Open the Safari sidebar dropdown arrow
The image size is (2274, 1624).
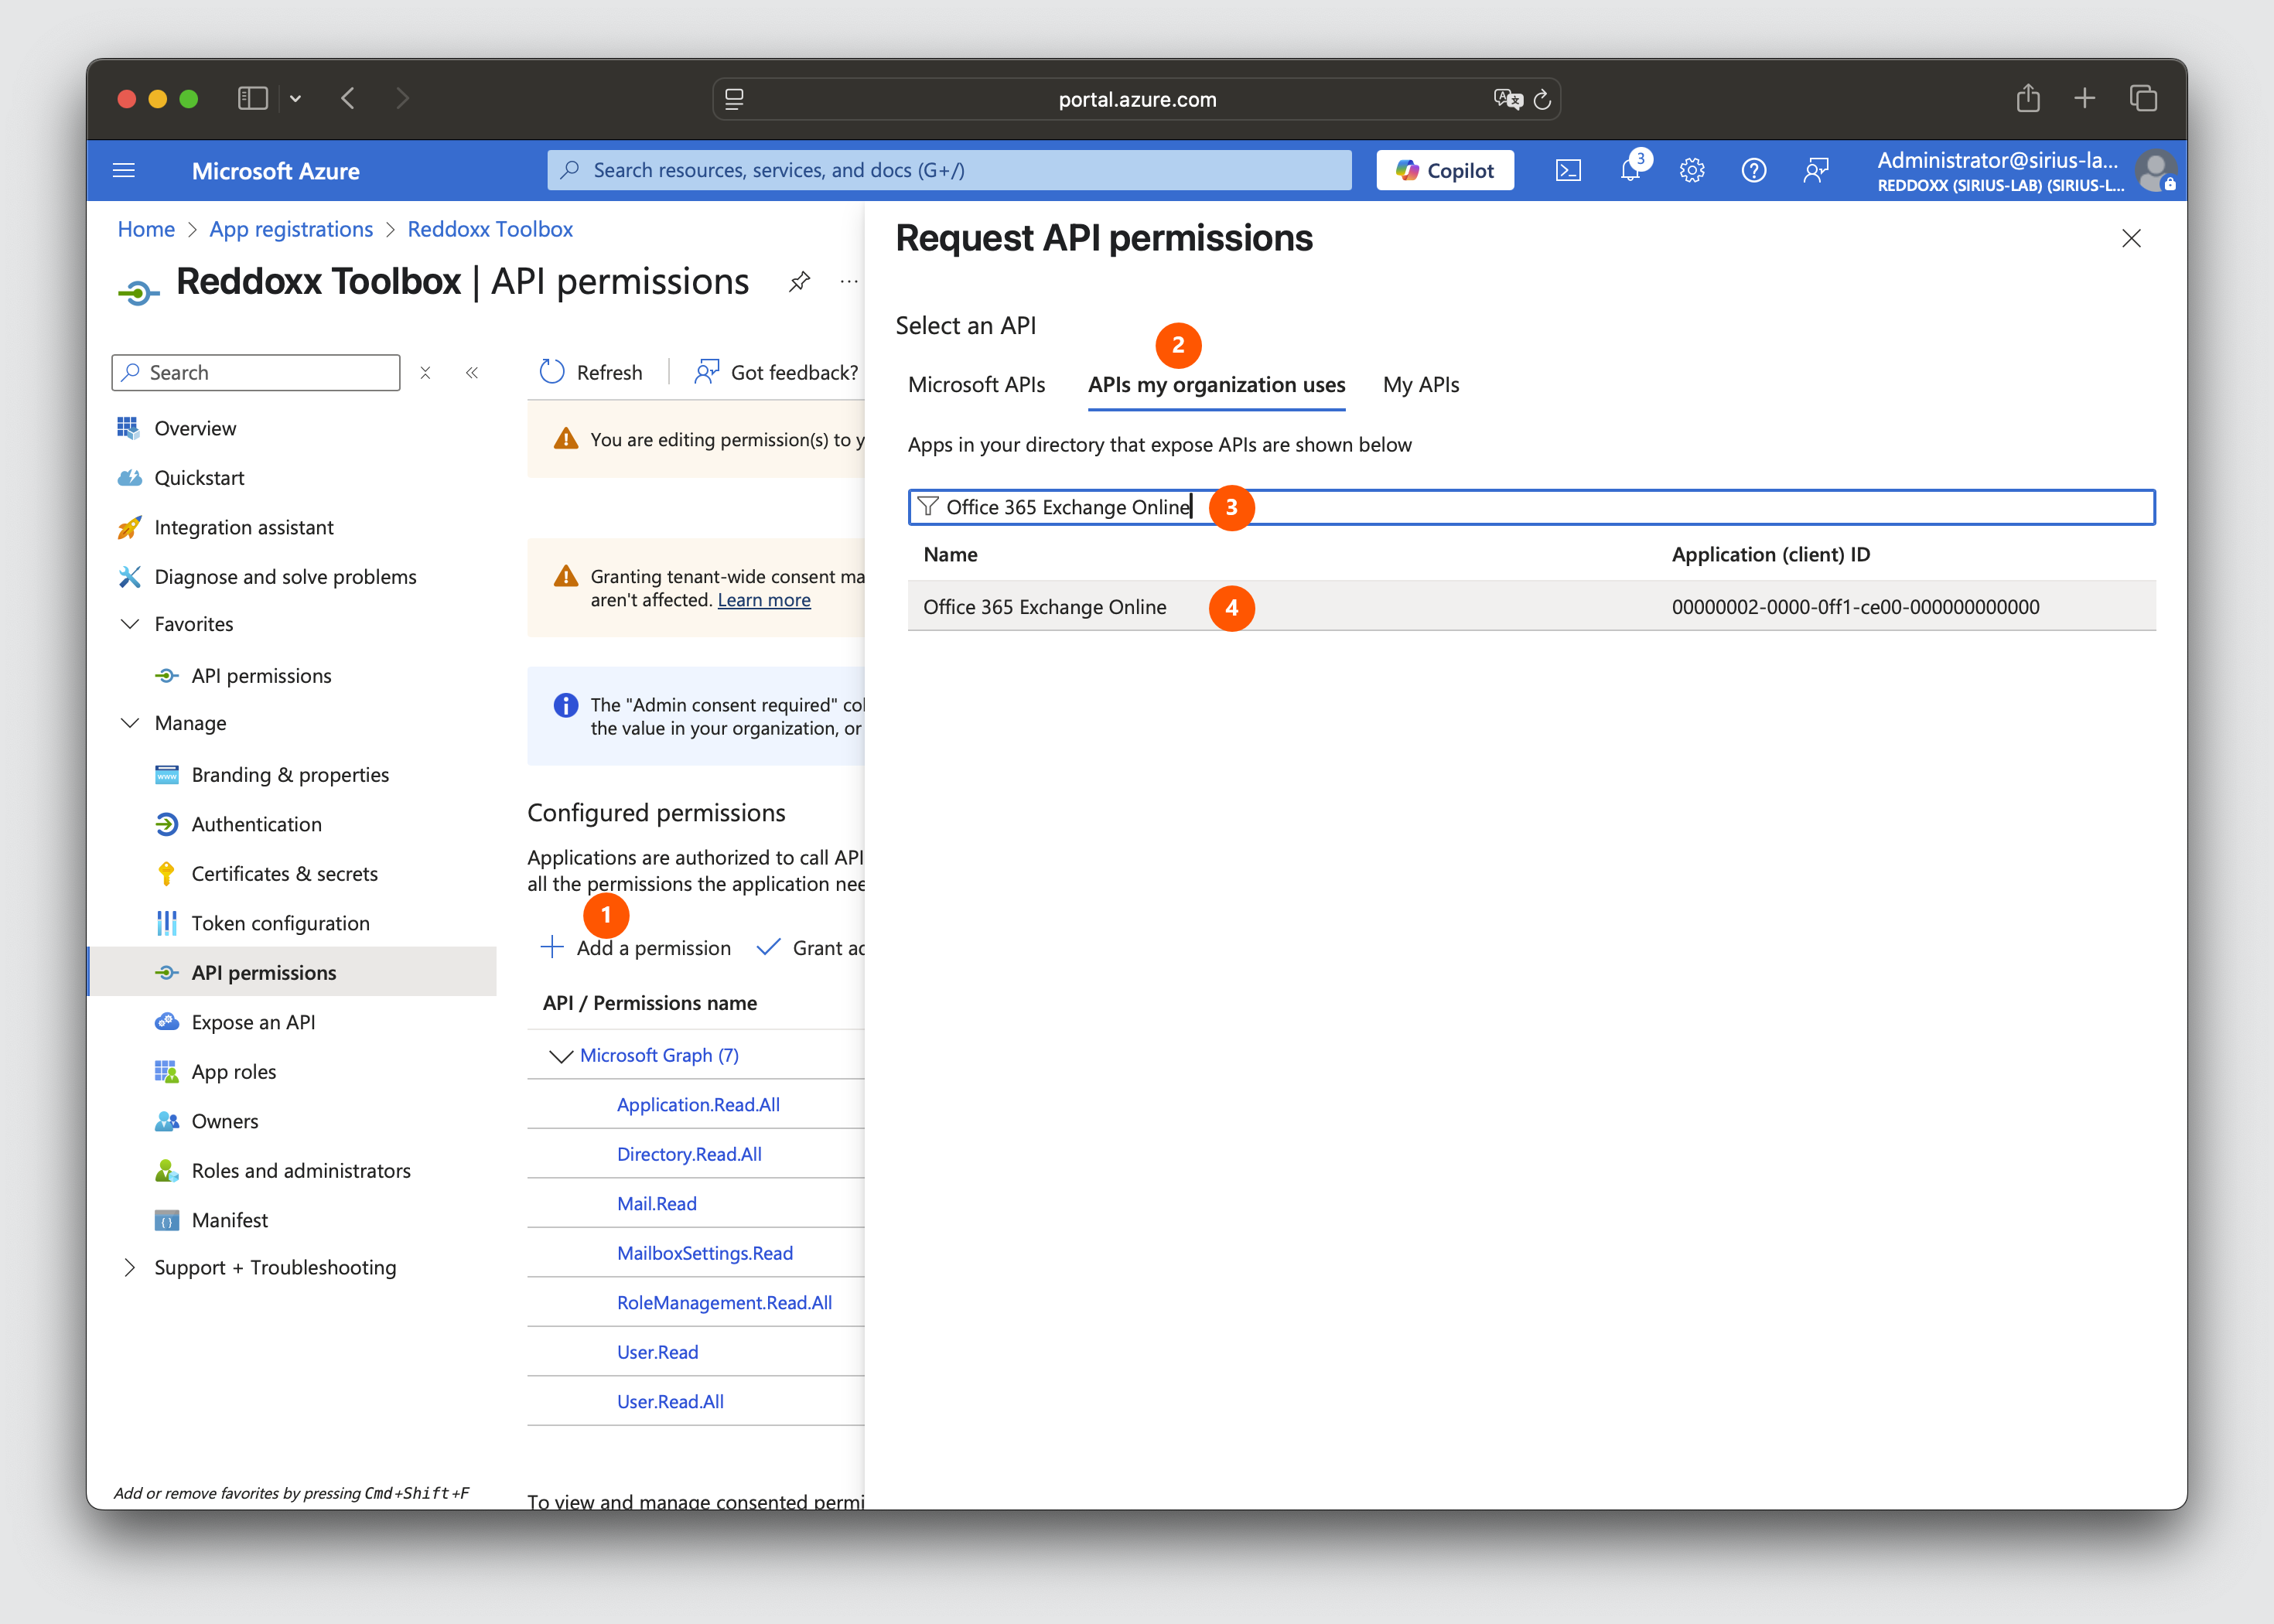point(295,98)
